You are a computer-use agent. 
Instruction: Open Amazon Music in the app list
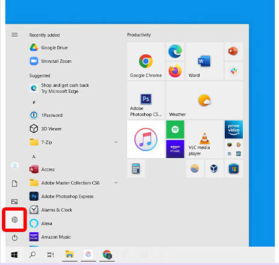pyautogui.click(x=75, y=237)
